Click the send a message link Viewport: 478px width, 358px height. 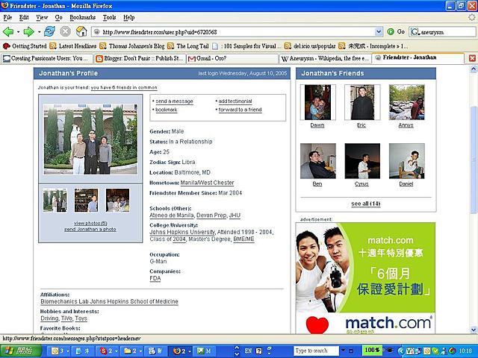click(x=174, y=101)
